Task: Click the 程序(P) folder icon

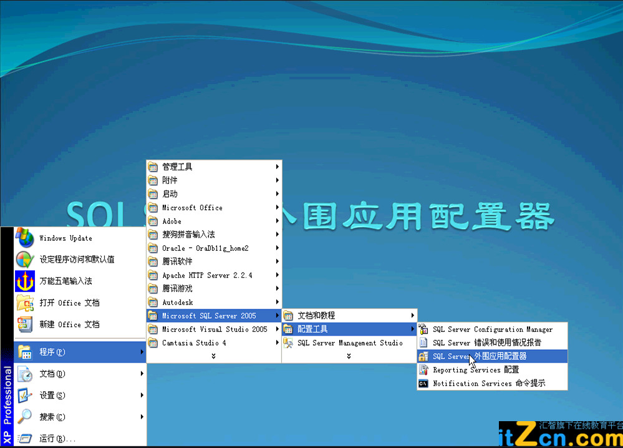Action: coord(25,352)
